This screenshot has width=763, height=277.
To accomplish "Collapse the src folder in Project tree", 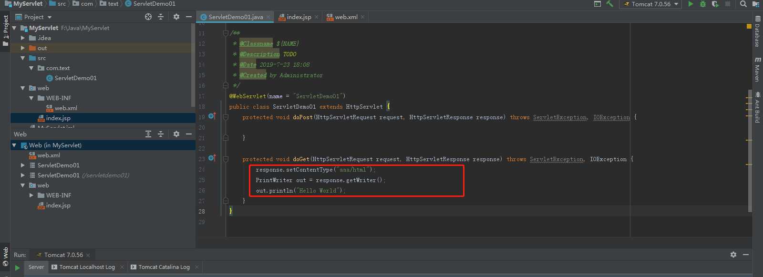I will click(x=23, y=58).
